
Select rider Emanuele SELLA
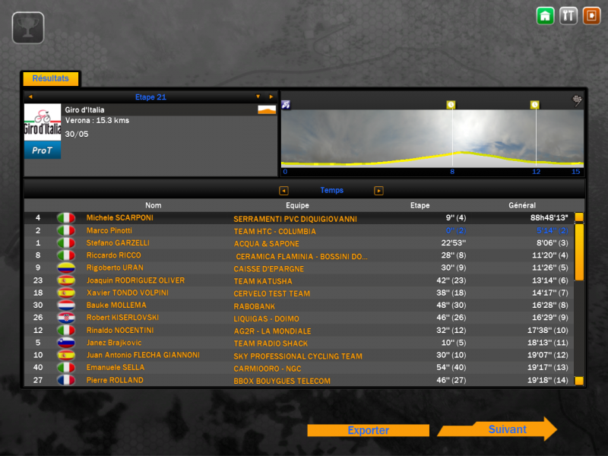coord(116,368)
